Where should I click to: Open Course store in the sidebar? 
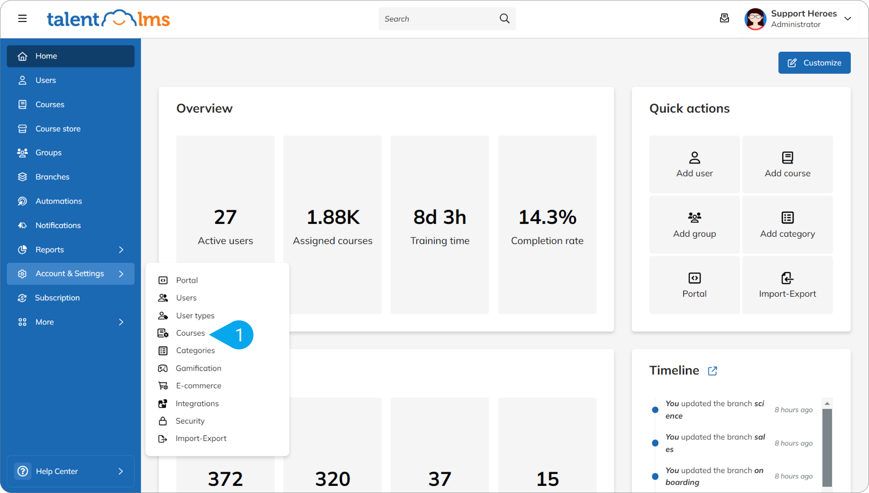point(58,129)
